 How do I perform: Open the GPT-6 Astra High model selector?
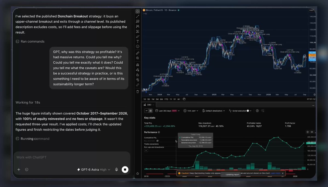(x=94, y=170)
